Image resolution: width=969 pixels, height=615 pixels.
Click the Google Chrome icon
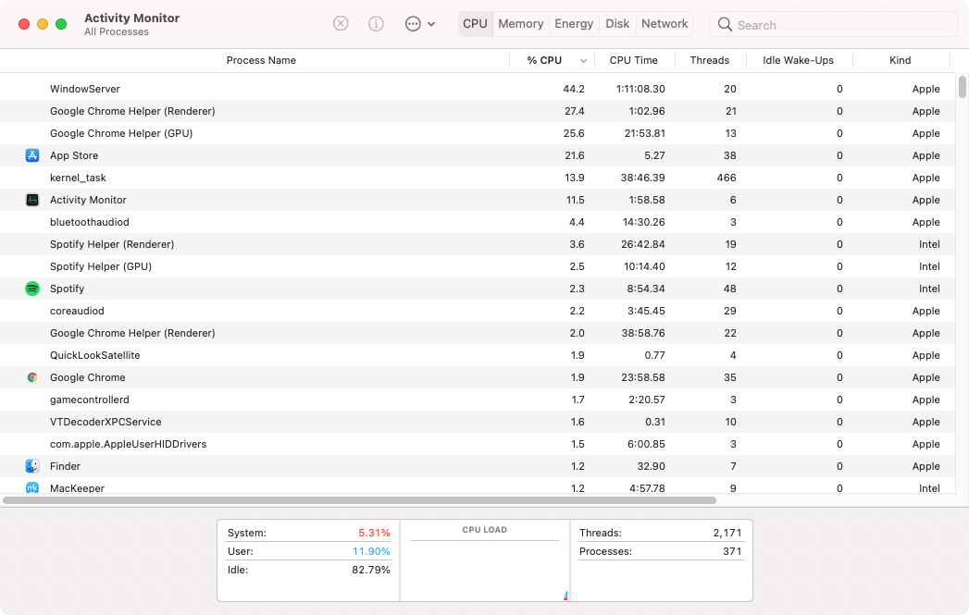[32, 377]
